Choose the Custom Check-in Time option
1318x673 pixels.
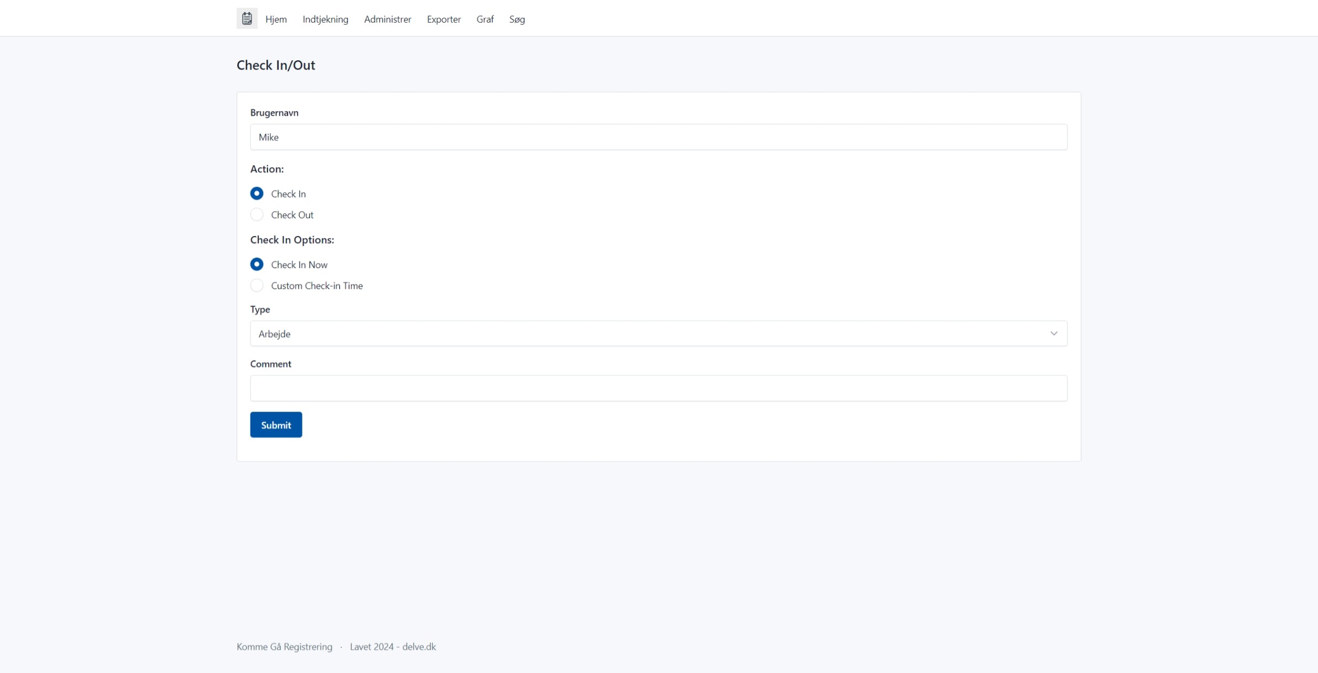pyautogui.click(x=257, y=285)
